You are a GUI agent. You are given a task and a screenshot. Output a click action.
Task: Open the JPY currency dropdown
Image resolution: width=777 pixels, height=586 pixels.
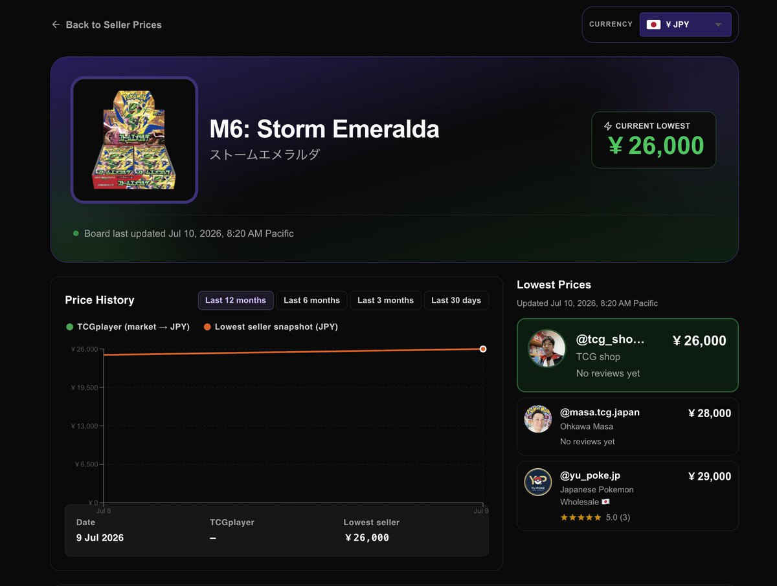pos(685,25)
